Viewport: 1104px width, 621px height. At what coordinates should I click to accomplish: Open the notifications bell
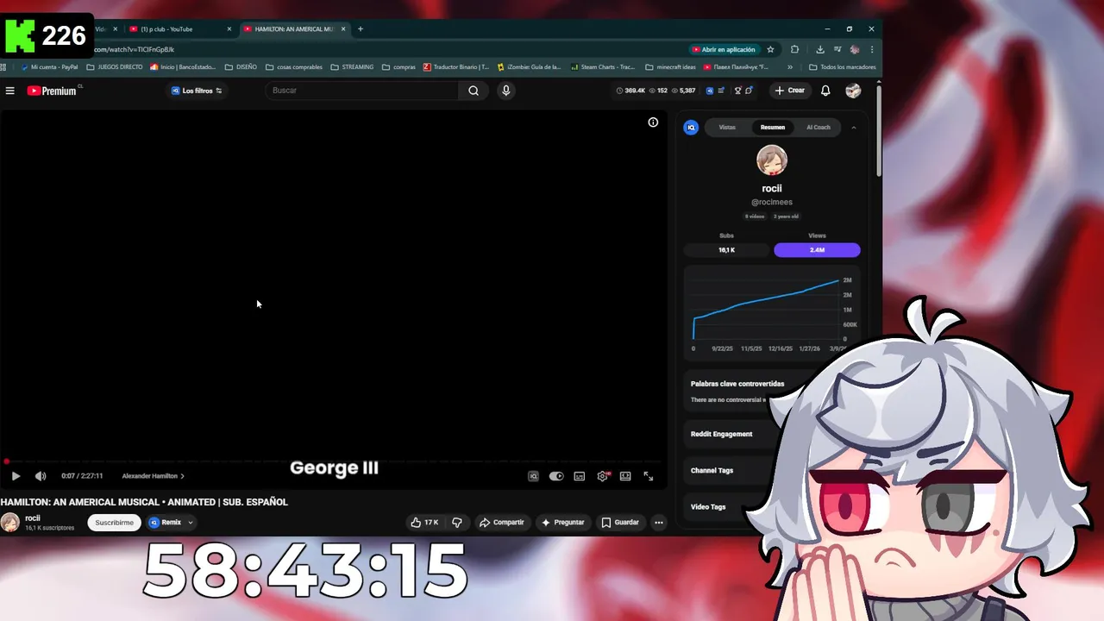(x=825, y=91)
